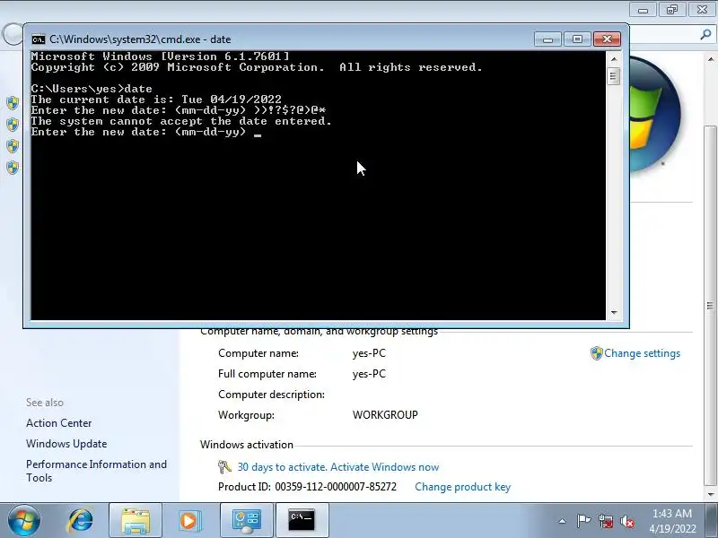
Task: Select the cmd.exe taskbar button
Action: coord(302,521)
